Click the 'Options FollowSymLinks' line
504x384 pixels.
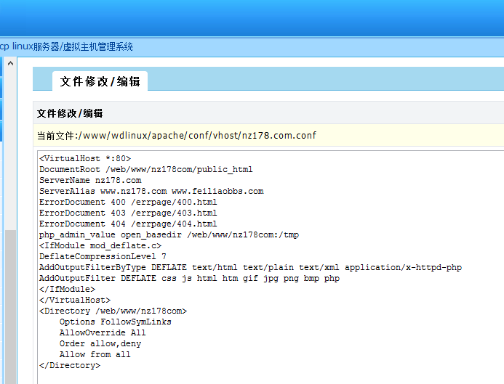[x=116, y=322]
